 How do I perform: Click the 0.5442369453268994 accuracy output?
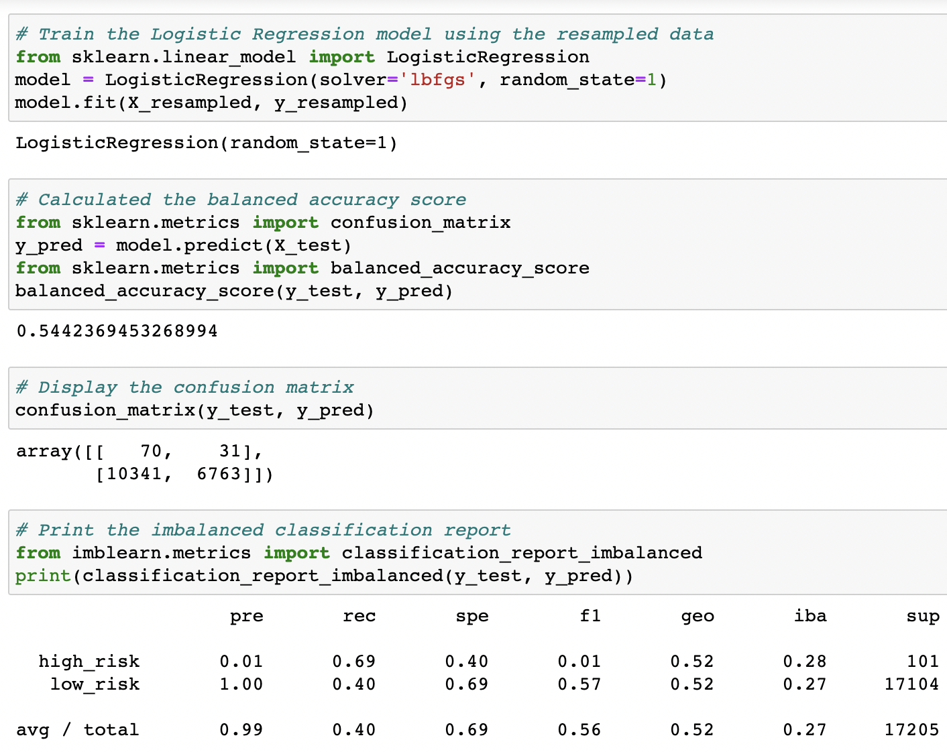pos(116,330)
